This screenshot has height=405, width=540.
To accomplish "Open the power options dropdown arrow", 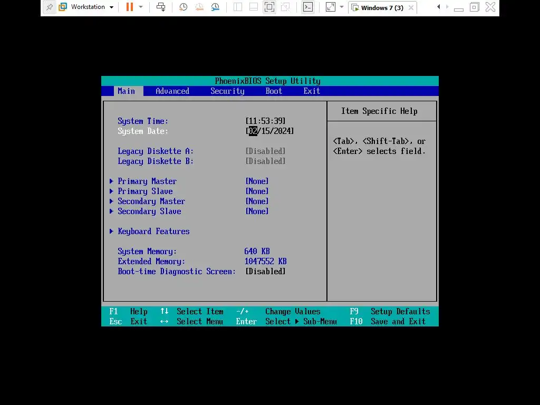I will pyautogui.click(x=140, y=7).
